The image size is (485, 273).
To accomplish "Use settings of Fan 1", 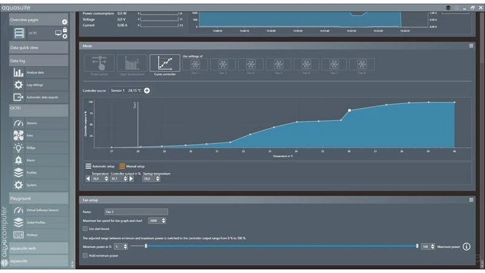I will tap(195, 64).
